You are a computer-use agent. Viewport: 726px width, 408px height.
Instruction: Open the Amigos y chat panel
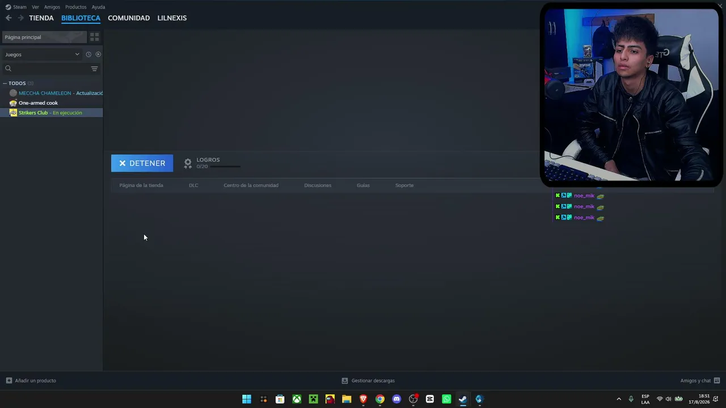(x=700, y=381)
